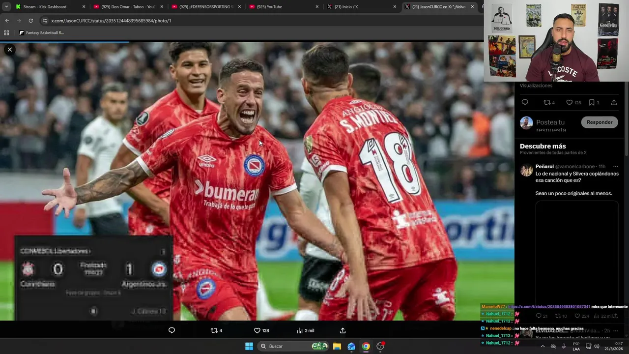Open OBS Studio taskbar icon
The height and width of the screenshot is (354, 629).
(x=380, y=346)
